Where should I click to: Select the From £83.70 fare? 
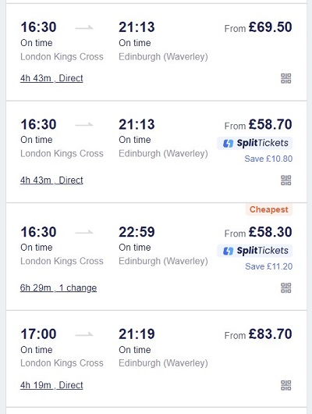pyautogui.click(x=258, y=334)
